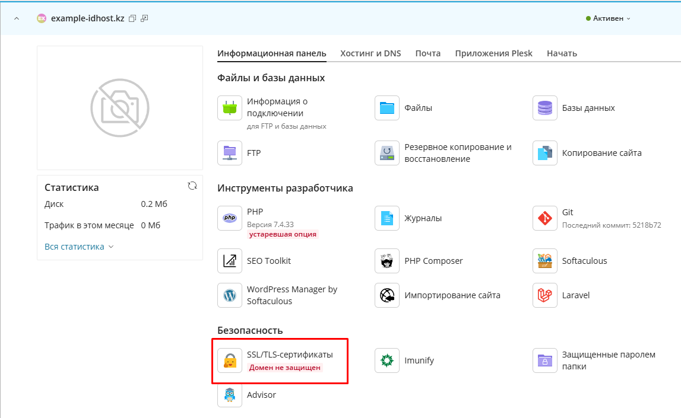Click the website screenshot placeholder thumbnail
Screen dimensions: 681x418
pyautogui.click(x=120, y=108)
